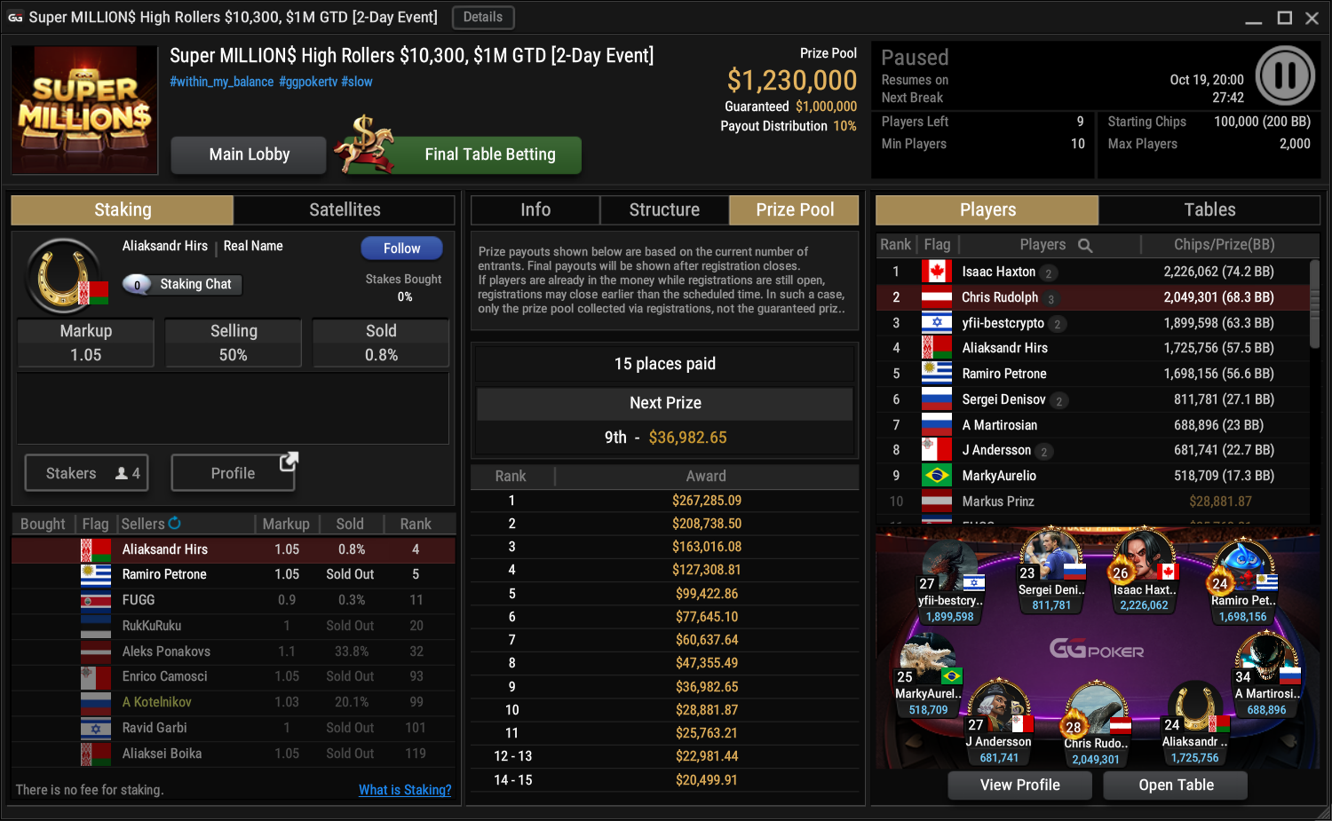Click the Super Millions tournament logo

point(85,110)
